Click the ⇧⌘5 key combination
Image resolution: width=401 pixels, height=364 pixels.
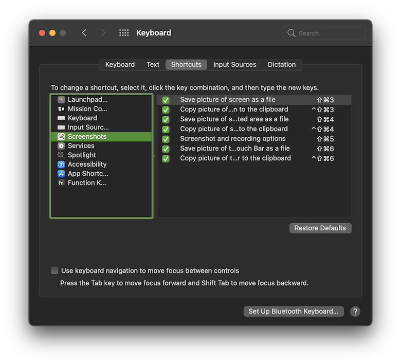coord(325,139)
